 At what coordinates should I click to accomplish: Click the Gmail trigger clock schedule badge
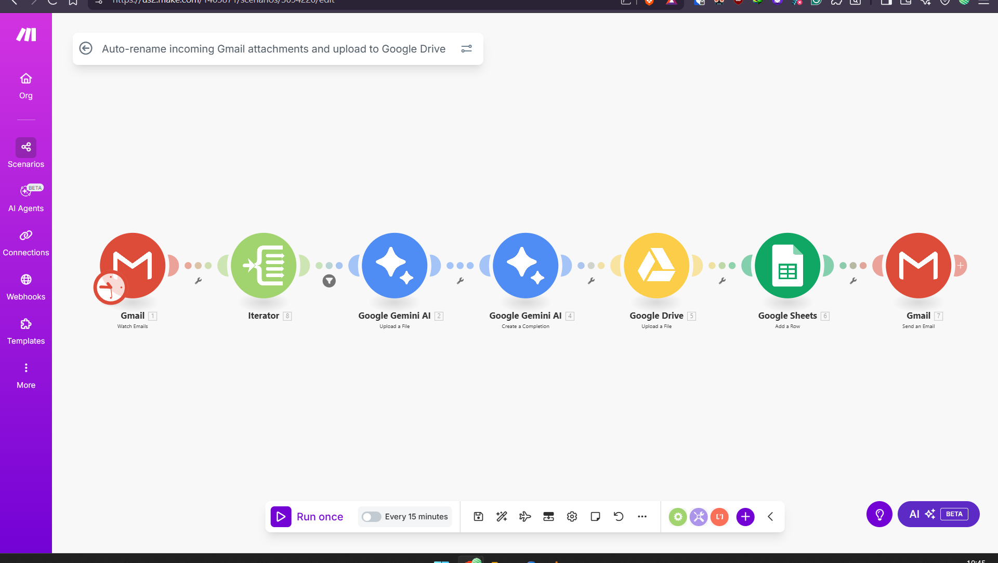tap(110, 287)
